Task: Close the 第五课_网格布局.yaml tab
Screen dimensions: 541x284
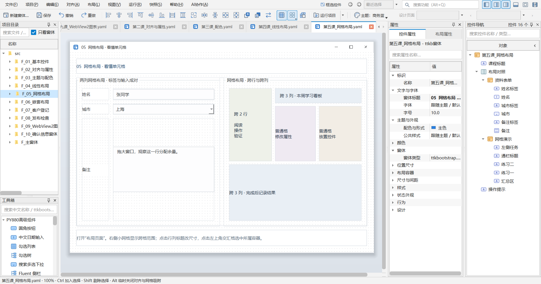Action: click(371, 27)
